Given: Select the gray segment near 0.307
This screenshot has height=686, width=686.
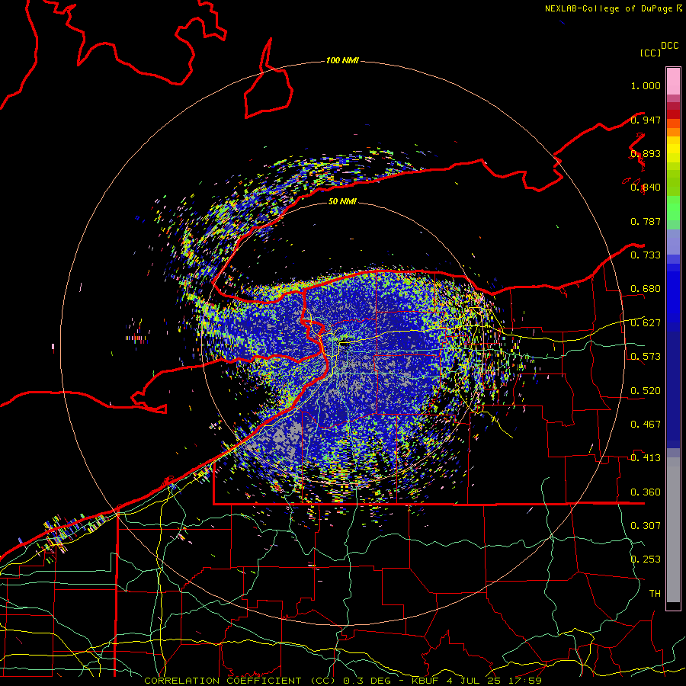Looking at the screenshot, I should point(673,530).
